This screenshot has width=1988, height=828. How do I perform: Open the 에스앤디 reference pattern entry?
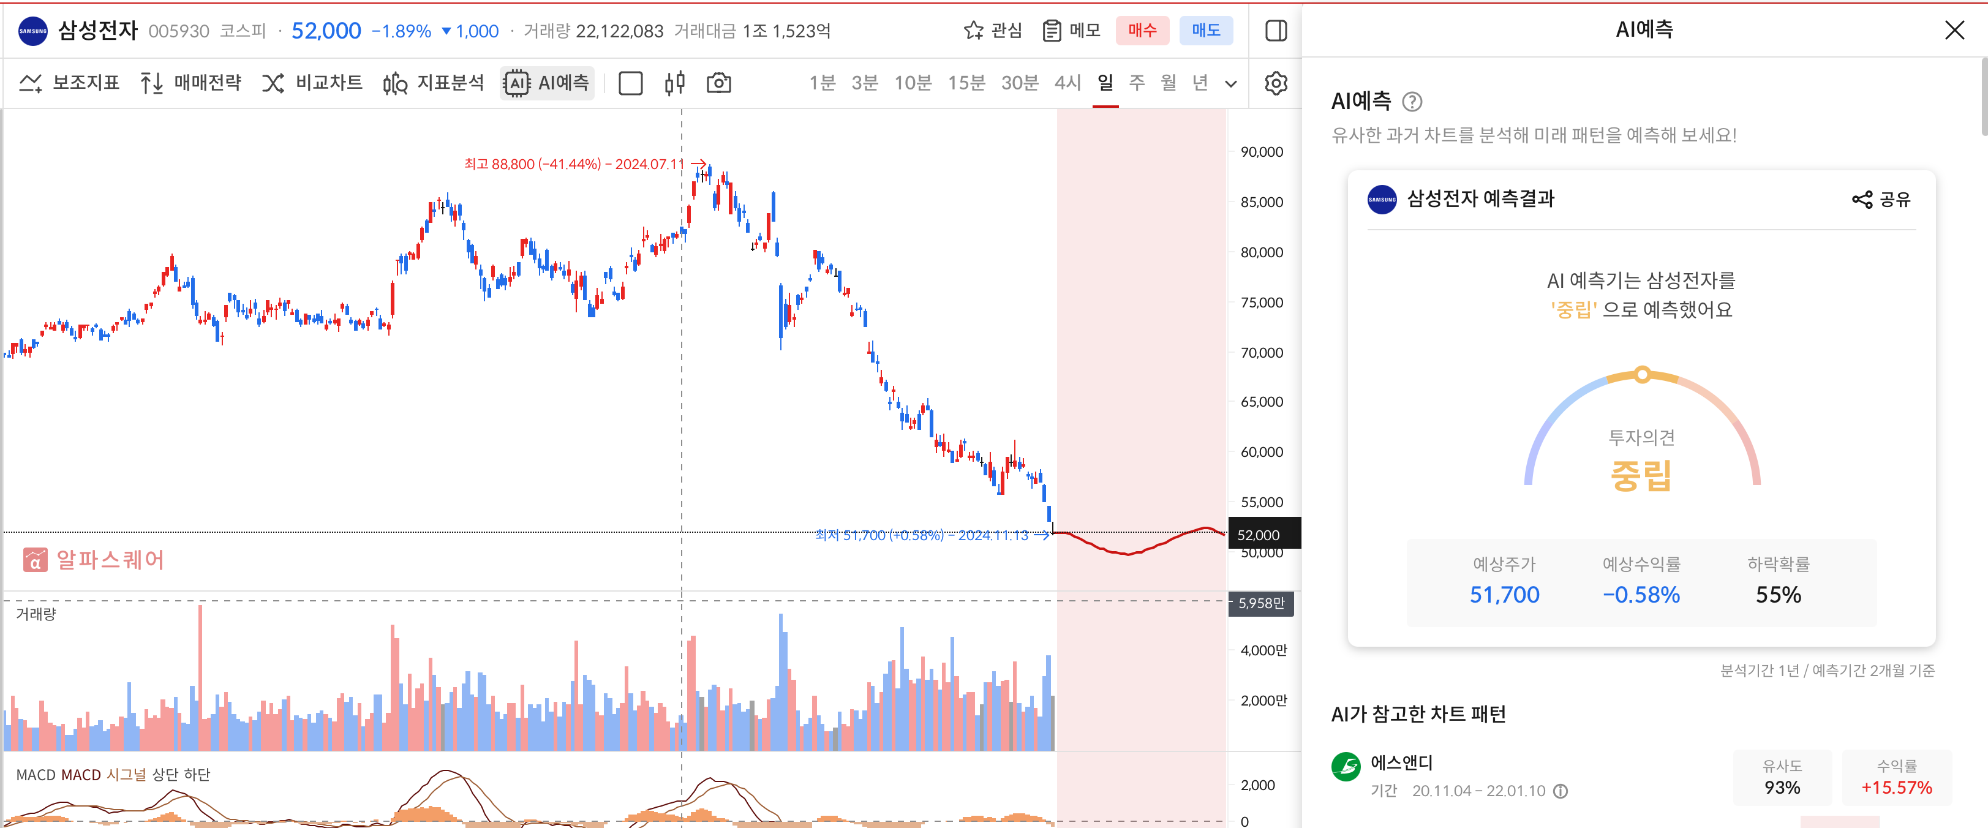(1641, 777)
